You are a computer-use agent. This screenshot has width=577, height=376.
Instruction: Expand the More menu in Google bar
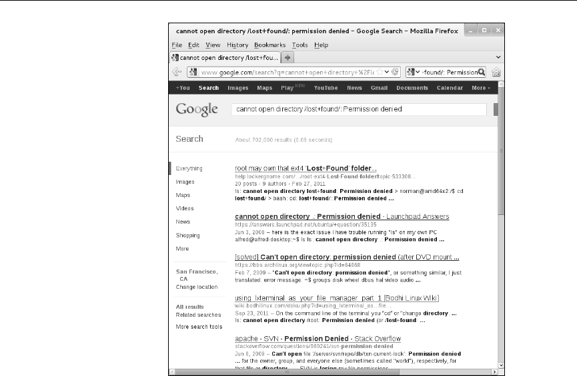(481, 88)
